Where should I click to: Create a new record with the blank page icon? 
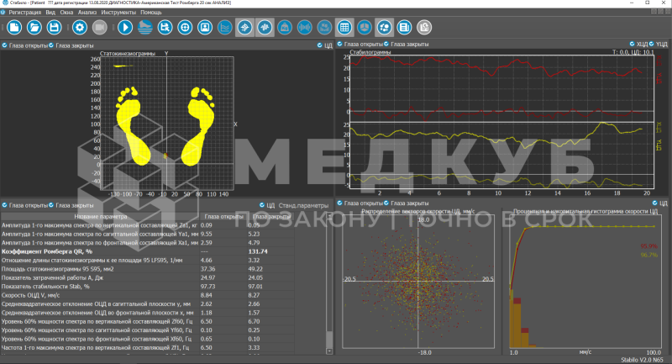(x=14, y=28)
